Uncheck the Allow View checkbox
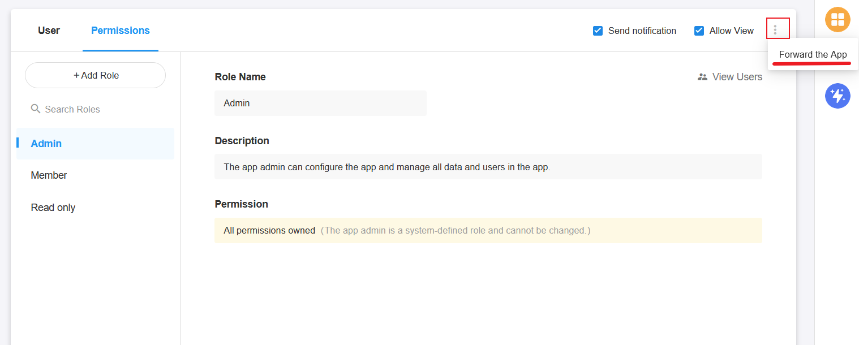This screenshot has height=345, width=859. [x=699, y=31]
